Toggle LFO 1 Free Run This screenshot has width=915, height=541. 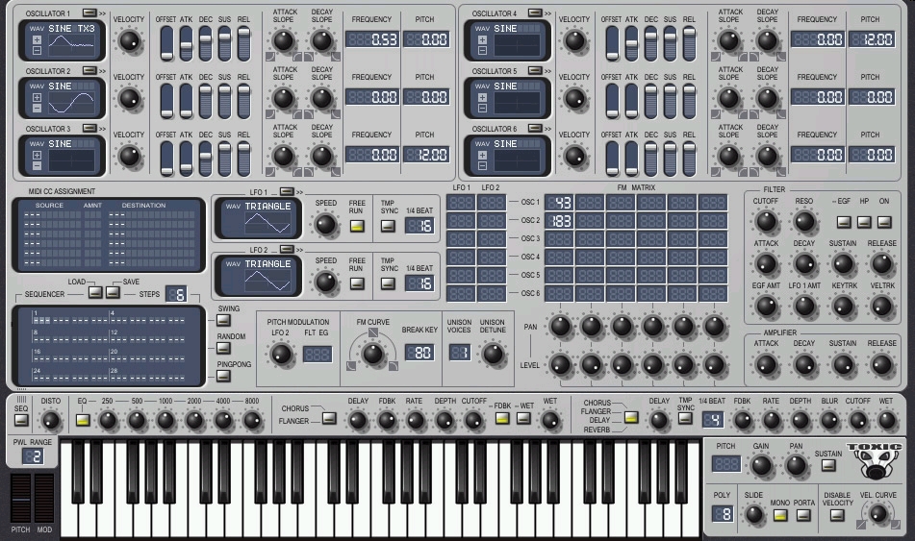click(357, 226)
